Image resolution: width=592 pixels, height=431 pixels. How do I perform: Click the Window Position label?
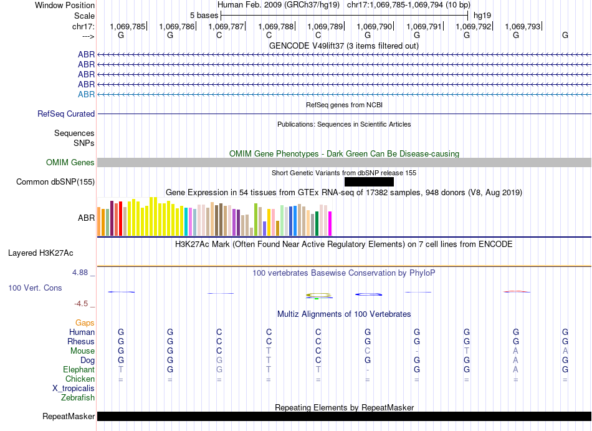65,5
